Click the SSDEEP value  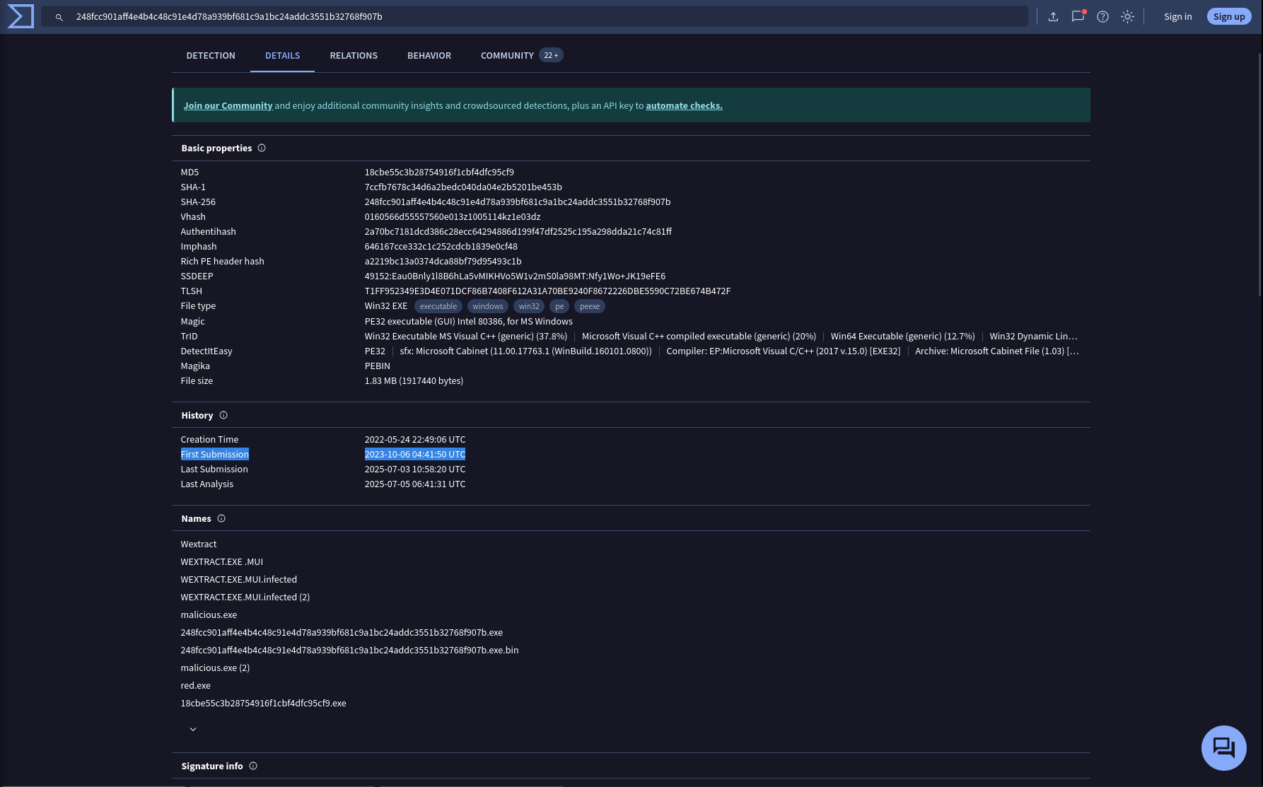[515, 276]
